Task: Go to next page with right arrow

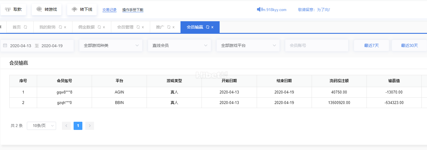Action: coord(90,126)
